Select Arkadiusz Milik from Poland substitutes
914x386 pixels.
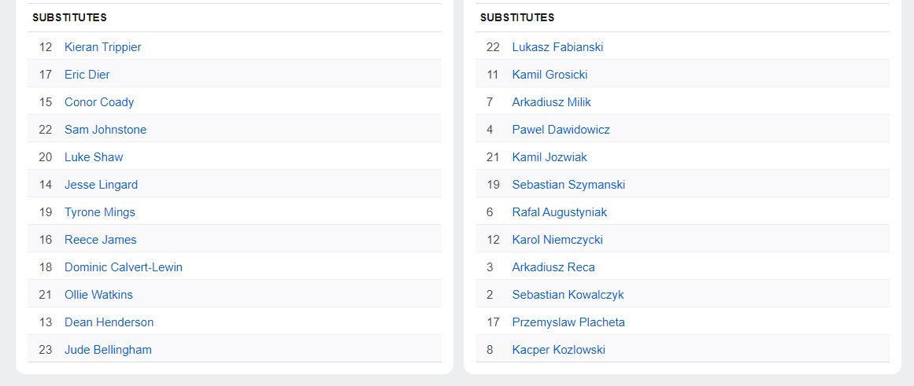(x=551, y=102)
